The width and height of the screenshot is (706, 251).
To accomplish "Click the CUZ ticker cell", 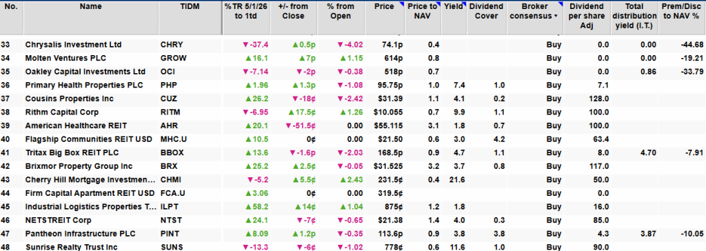I will [168, 99].
